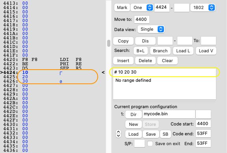The height and width of the screenshot is (153, 227).
Task: Click the Insert button
Action: point(123,61)
